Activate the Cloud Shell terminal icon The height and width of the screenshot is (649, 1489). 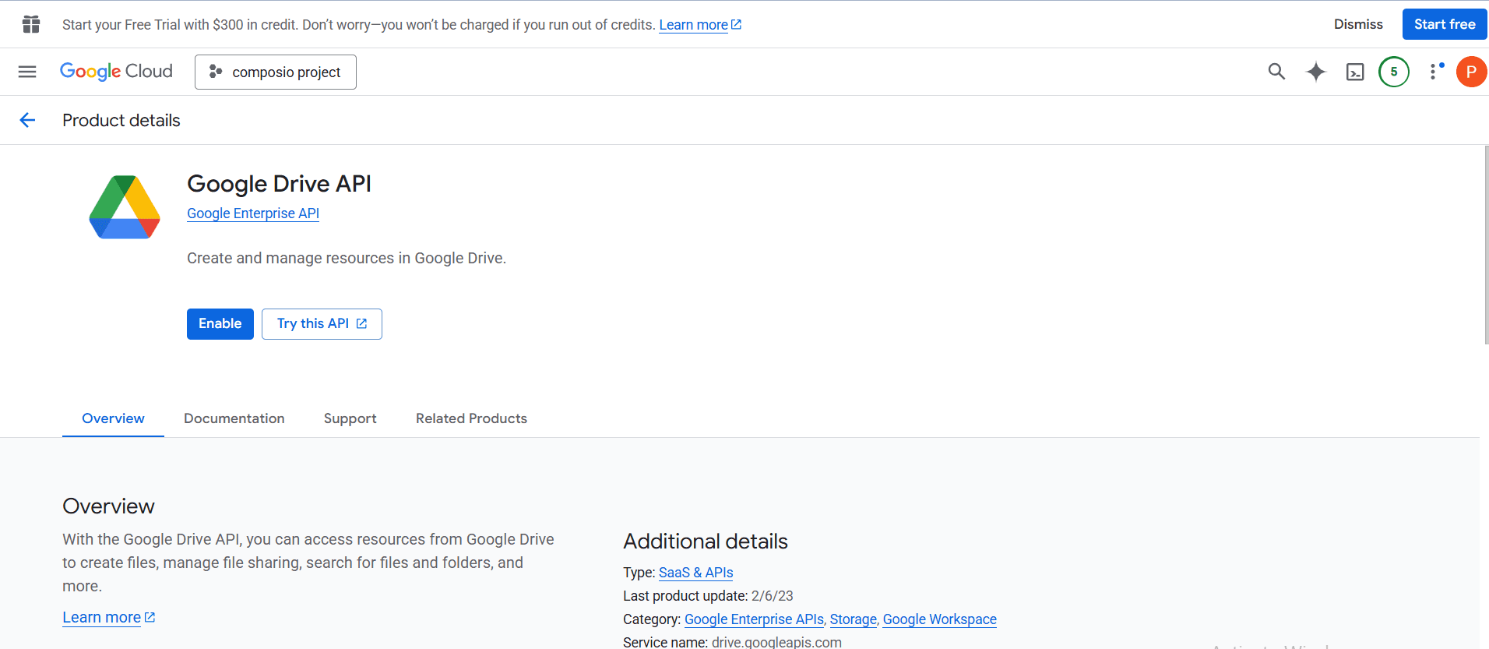pyautogui.click(x=1355, y=72)
